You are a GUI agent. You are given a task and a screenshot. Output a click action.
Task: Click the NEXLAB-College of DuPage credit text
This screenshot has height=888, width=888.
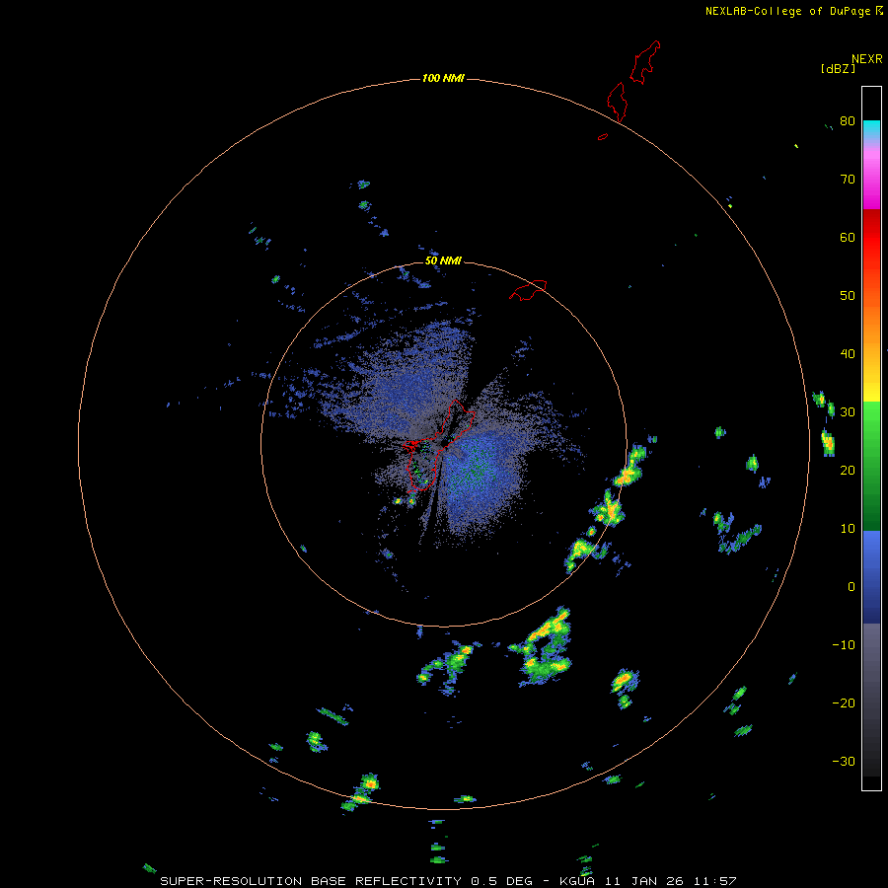coord(787,11)
